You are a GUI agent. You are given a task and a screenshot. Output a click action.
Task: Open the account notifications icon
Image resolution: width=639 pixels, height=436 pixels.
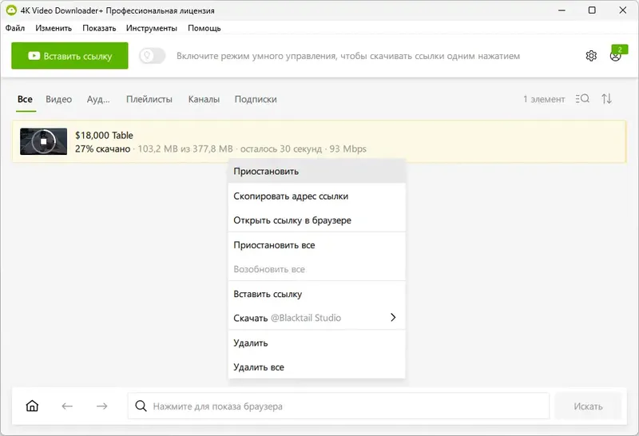click(x=616, y=56)
